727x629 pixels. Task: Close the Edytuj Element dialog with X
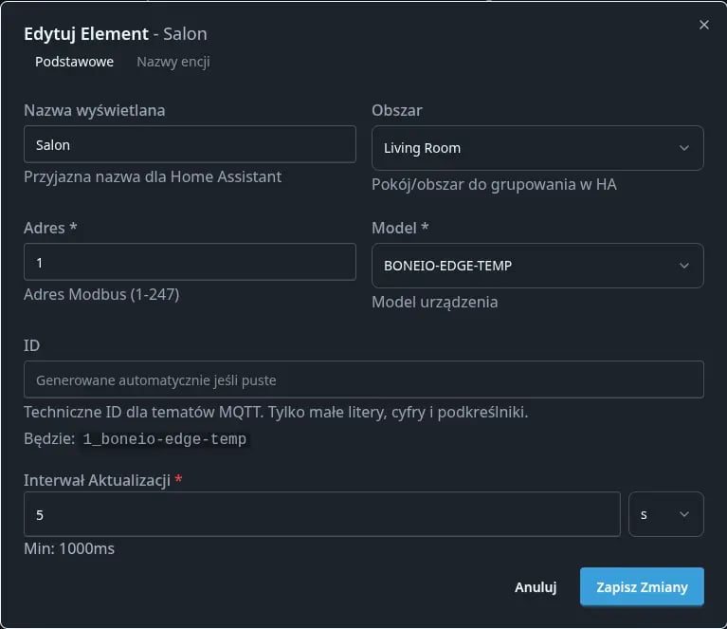(703, 26)
